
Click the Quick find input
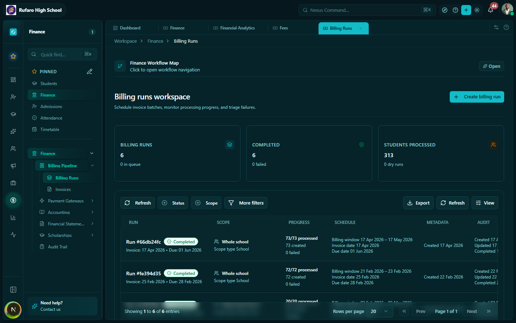pos(62,54)
